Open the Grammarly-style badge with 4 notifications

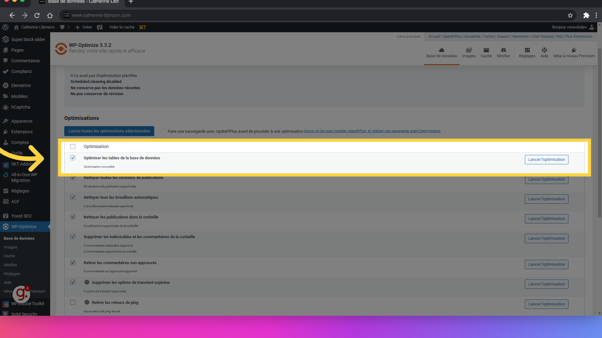(21, 294)
